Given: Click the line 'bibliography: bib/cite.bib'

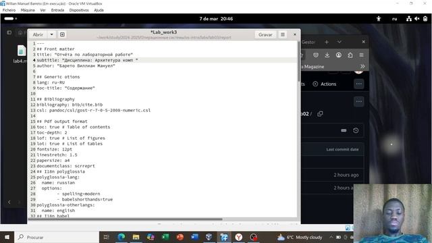Looking at the screenshot, I should click(x=70, y=105).
